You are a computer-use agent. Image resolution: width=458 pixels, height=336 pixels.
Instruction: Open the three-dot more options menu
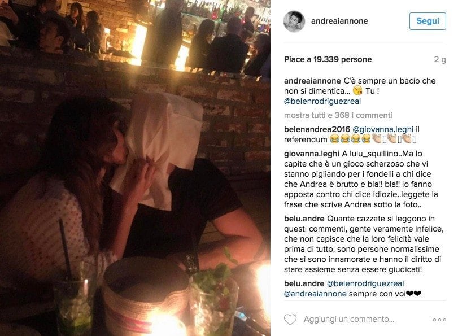pos(439,320)
